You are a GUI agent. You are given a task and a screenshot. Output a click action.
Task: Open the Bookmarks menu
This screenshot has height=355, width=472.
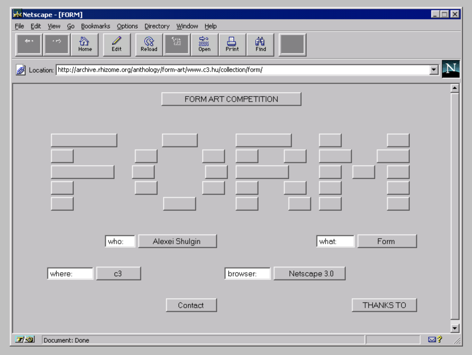click(95, 26)
